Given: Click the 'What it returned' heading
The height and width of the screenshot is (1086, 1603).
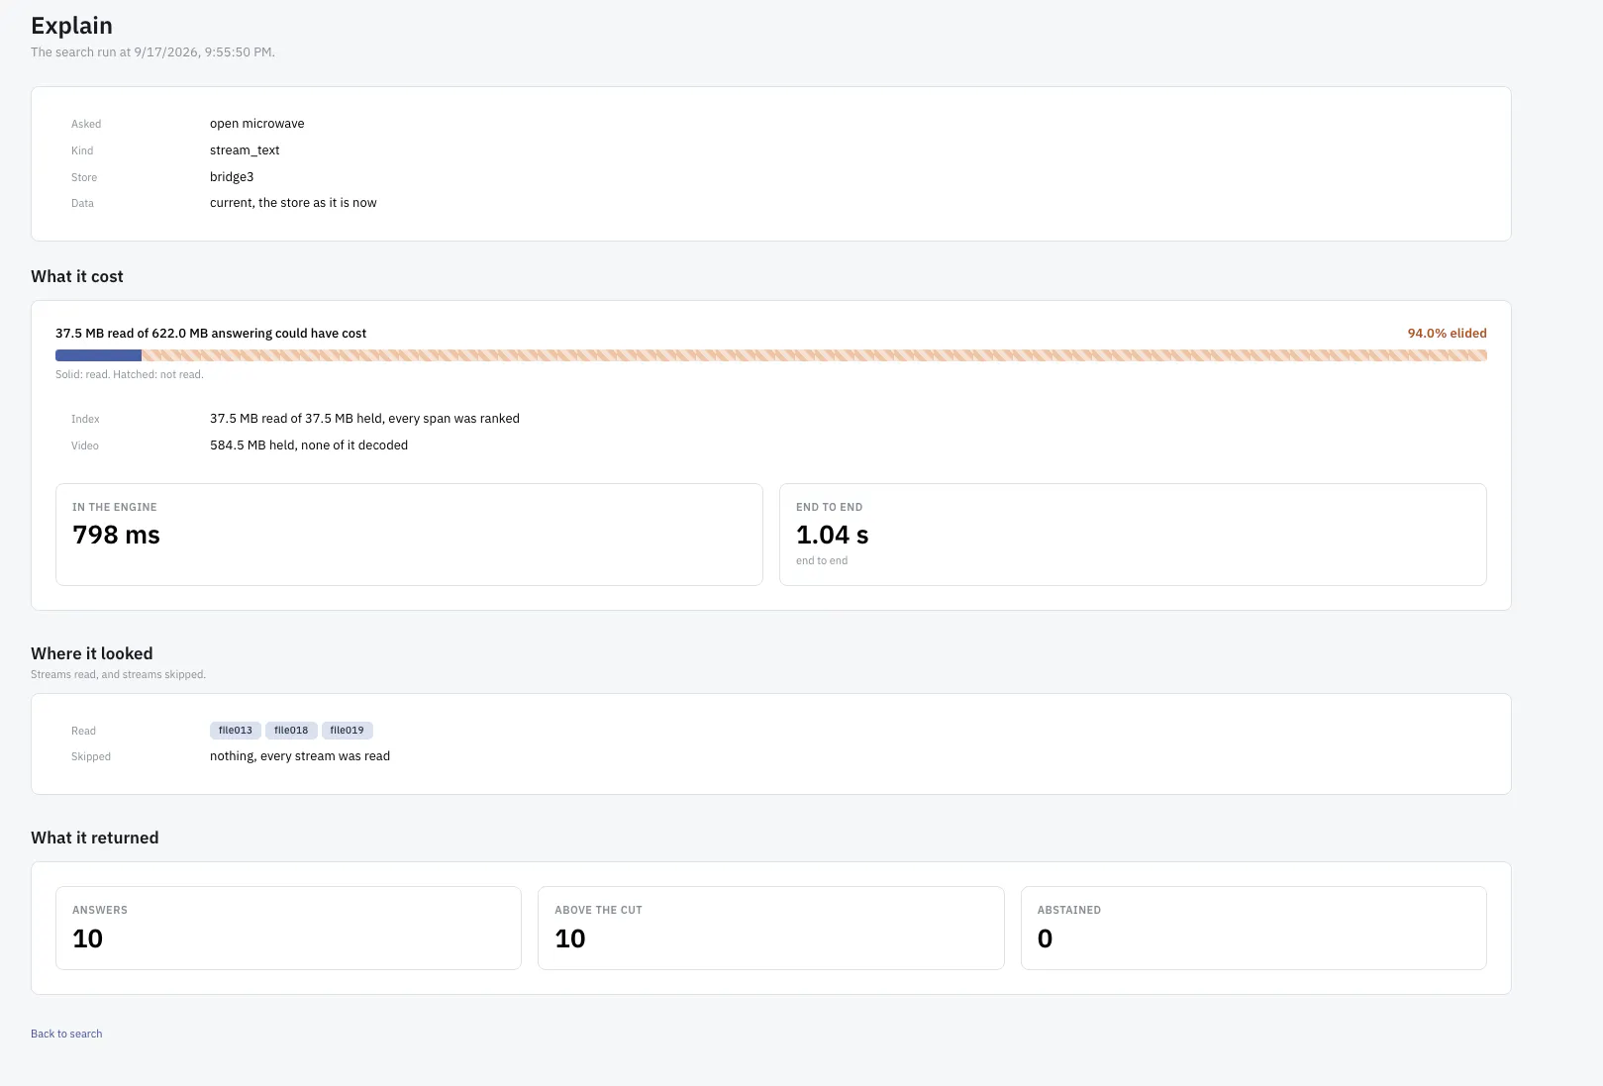Looking at the screenshot, I should pos(95,838).
